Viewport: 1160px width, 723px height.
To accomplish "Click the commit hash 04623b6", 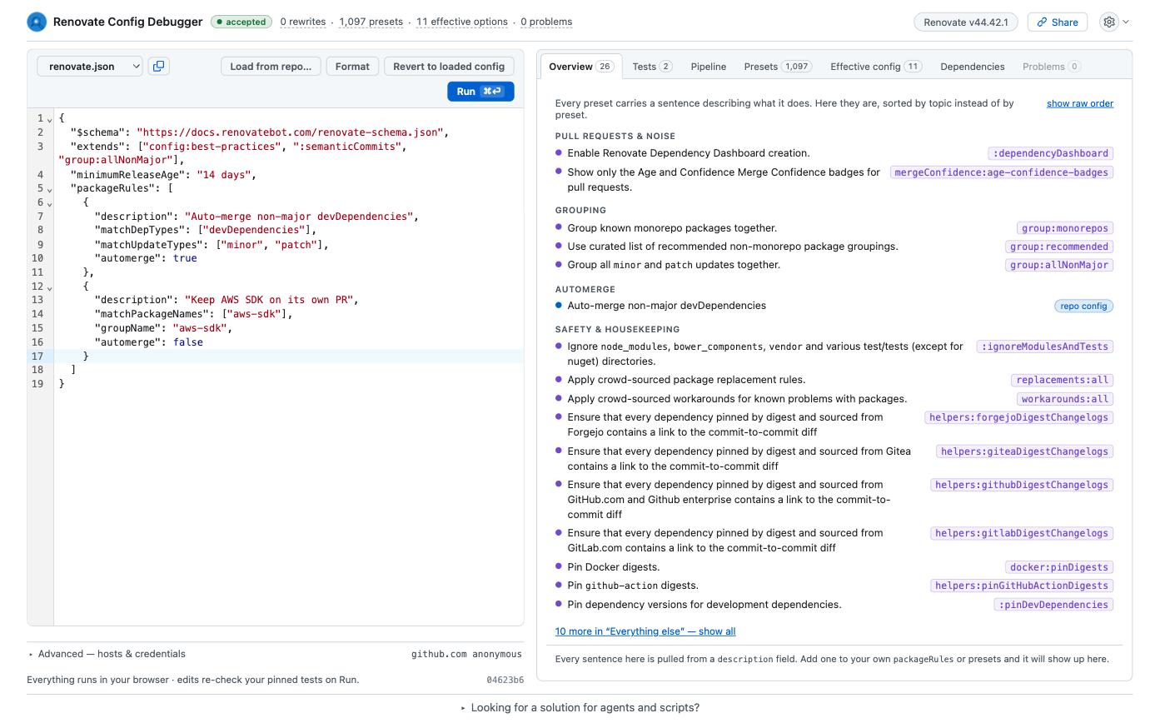I will tap(505, 680).
